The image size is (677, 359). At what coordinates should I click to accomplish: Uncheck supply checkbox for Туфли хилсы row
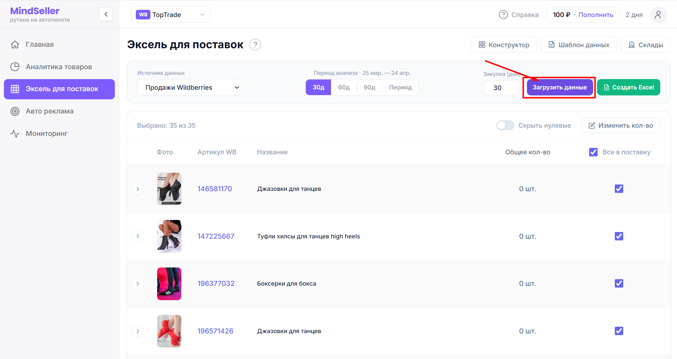point(619,236)
